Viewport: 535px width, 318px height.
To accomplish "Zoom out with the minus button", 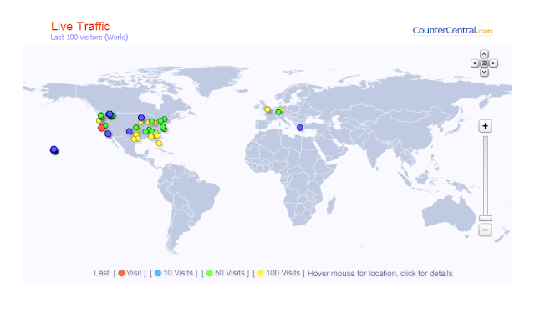I will tap(485, 230).
